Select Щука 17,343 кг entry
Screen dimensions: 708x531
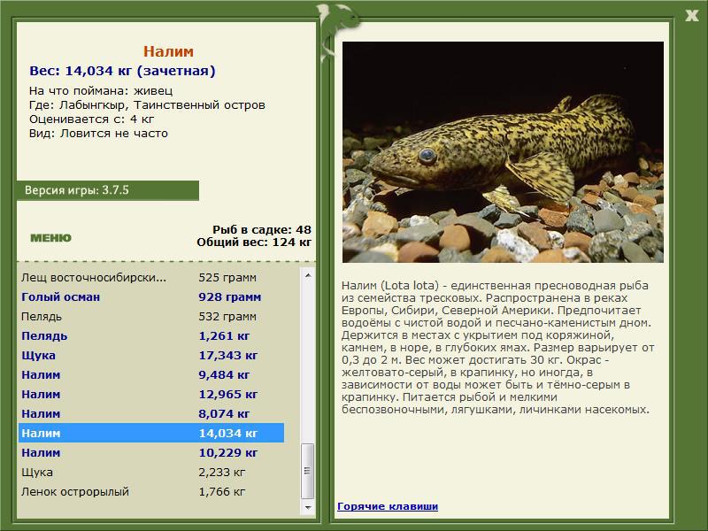pos(151,355)
